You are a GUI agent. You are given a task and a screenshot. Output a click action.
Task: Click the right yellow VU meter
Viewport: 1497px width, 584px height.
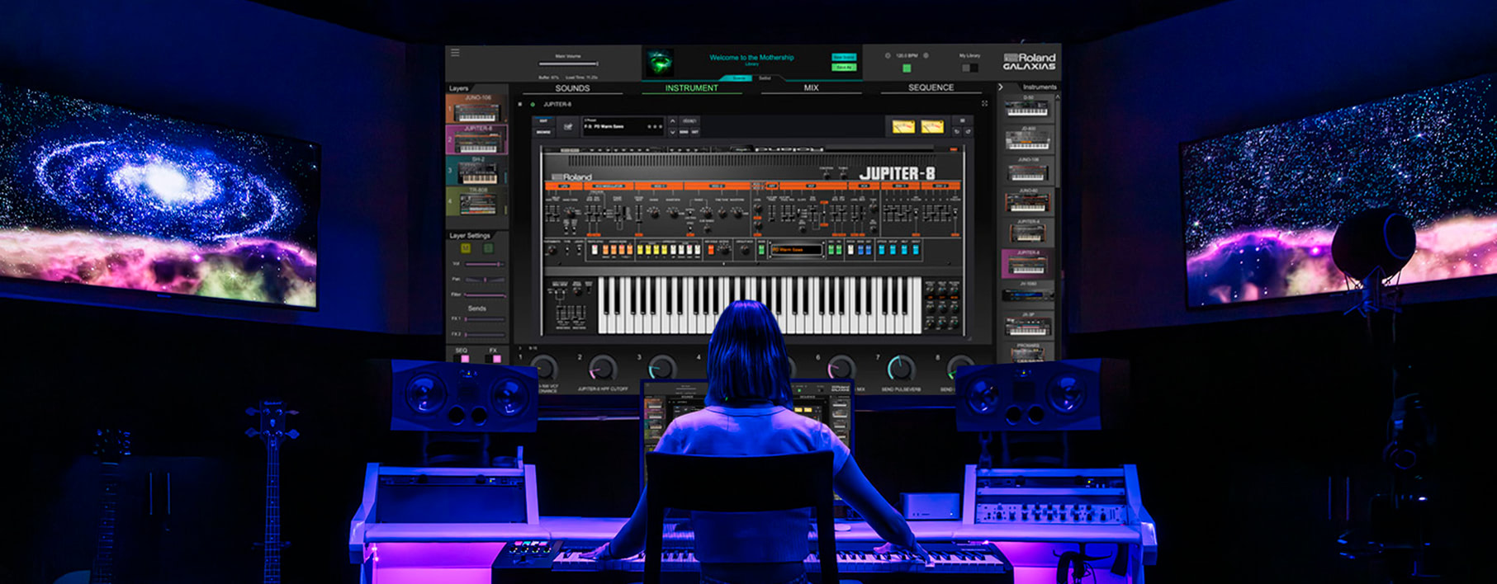tap(932, 126)
